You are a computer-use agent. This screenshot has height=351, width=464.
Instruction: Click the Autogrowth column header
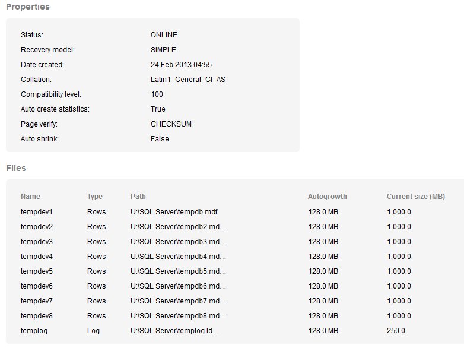point(327,197)
